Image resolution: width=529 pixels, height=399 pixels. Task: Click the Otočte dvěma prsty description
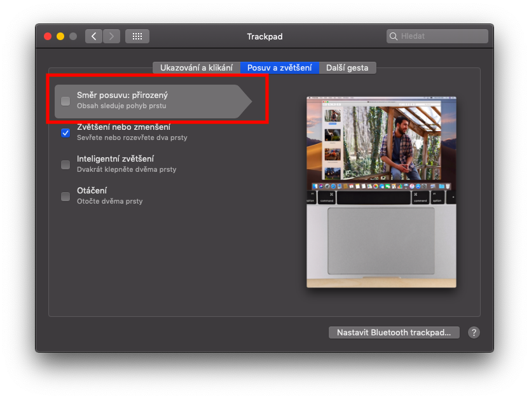[109, 201]
